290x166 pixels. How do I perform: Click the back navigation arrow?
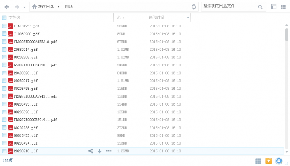pyautogui.click(x=7, y=7)
